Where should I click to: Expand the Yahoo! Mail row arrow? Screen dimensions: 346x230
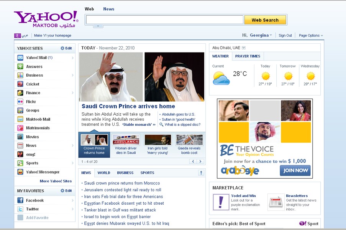click(72, 58)
